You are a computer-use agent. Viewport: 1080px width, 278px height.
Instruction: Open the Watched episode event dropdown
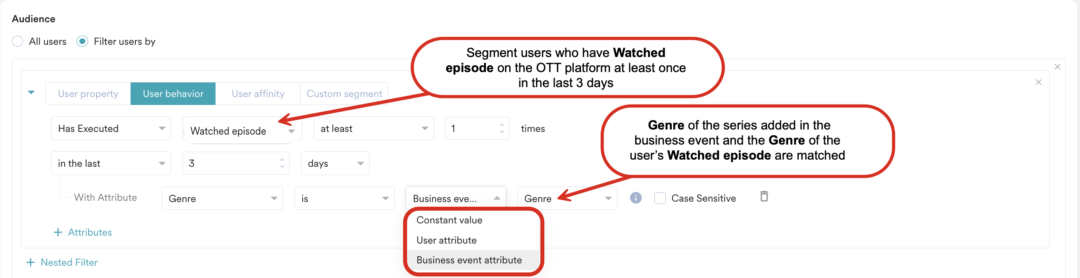point(242,131)
